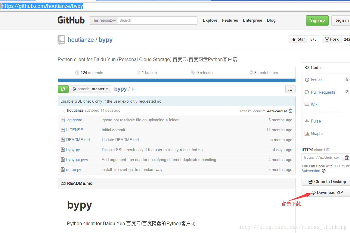
Task: Copy the HTTPS clone URL clipboard icon
Action: (x=347, y=157)
